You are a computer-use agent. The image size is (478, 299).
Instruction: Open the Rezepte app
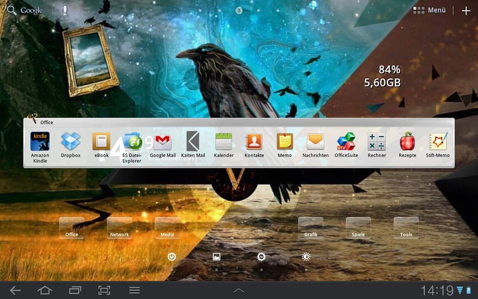tap(407, 145)
